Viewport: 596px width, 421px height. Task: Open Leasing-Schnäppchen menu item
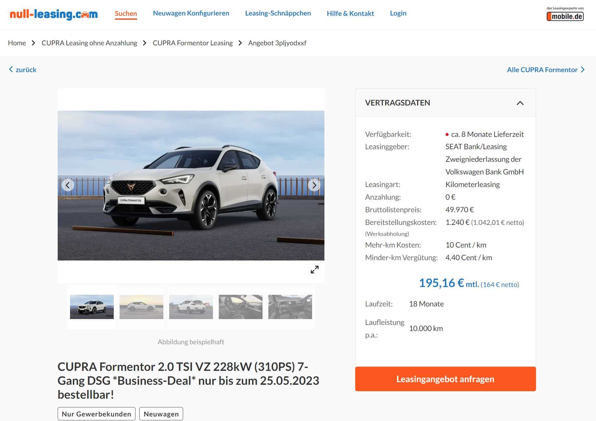(278, 13)
